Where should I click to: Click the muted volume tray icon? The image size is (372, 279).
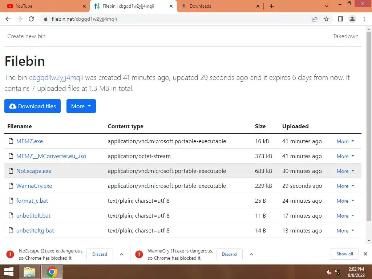pos(329,272)
